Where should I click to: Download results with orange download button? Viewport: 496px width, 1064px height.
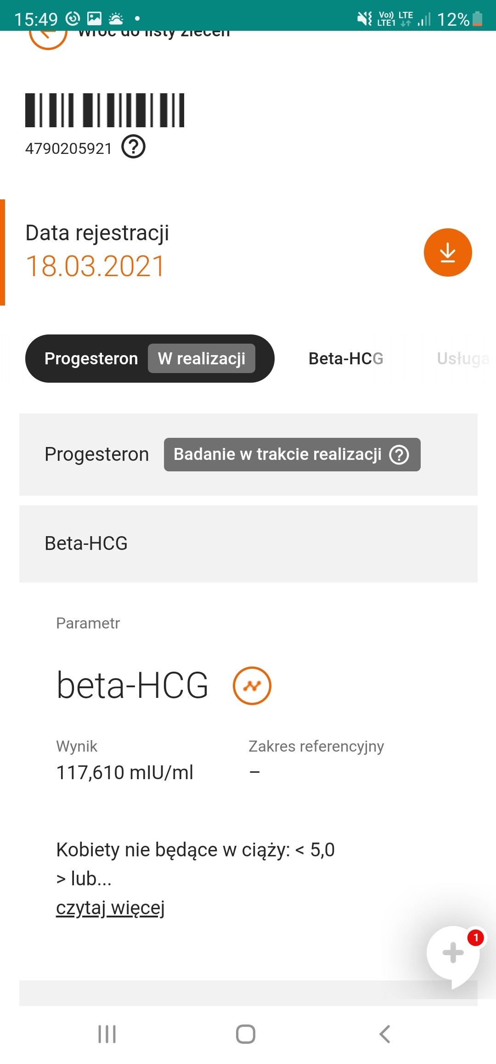click(448, 252)
